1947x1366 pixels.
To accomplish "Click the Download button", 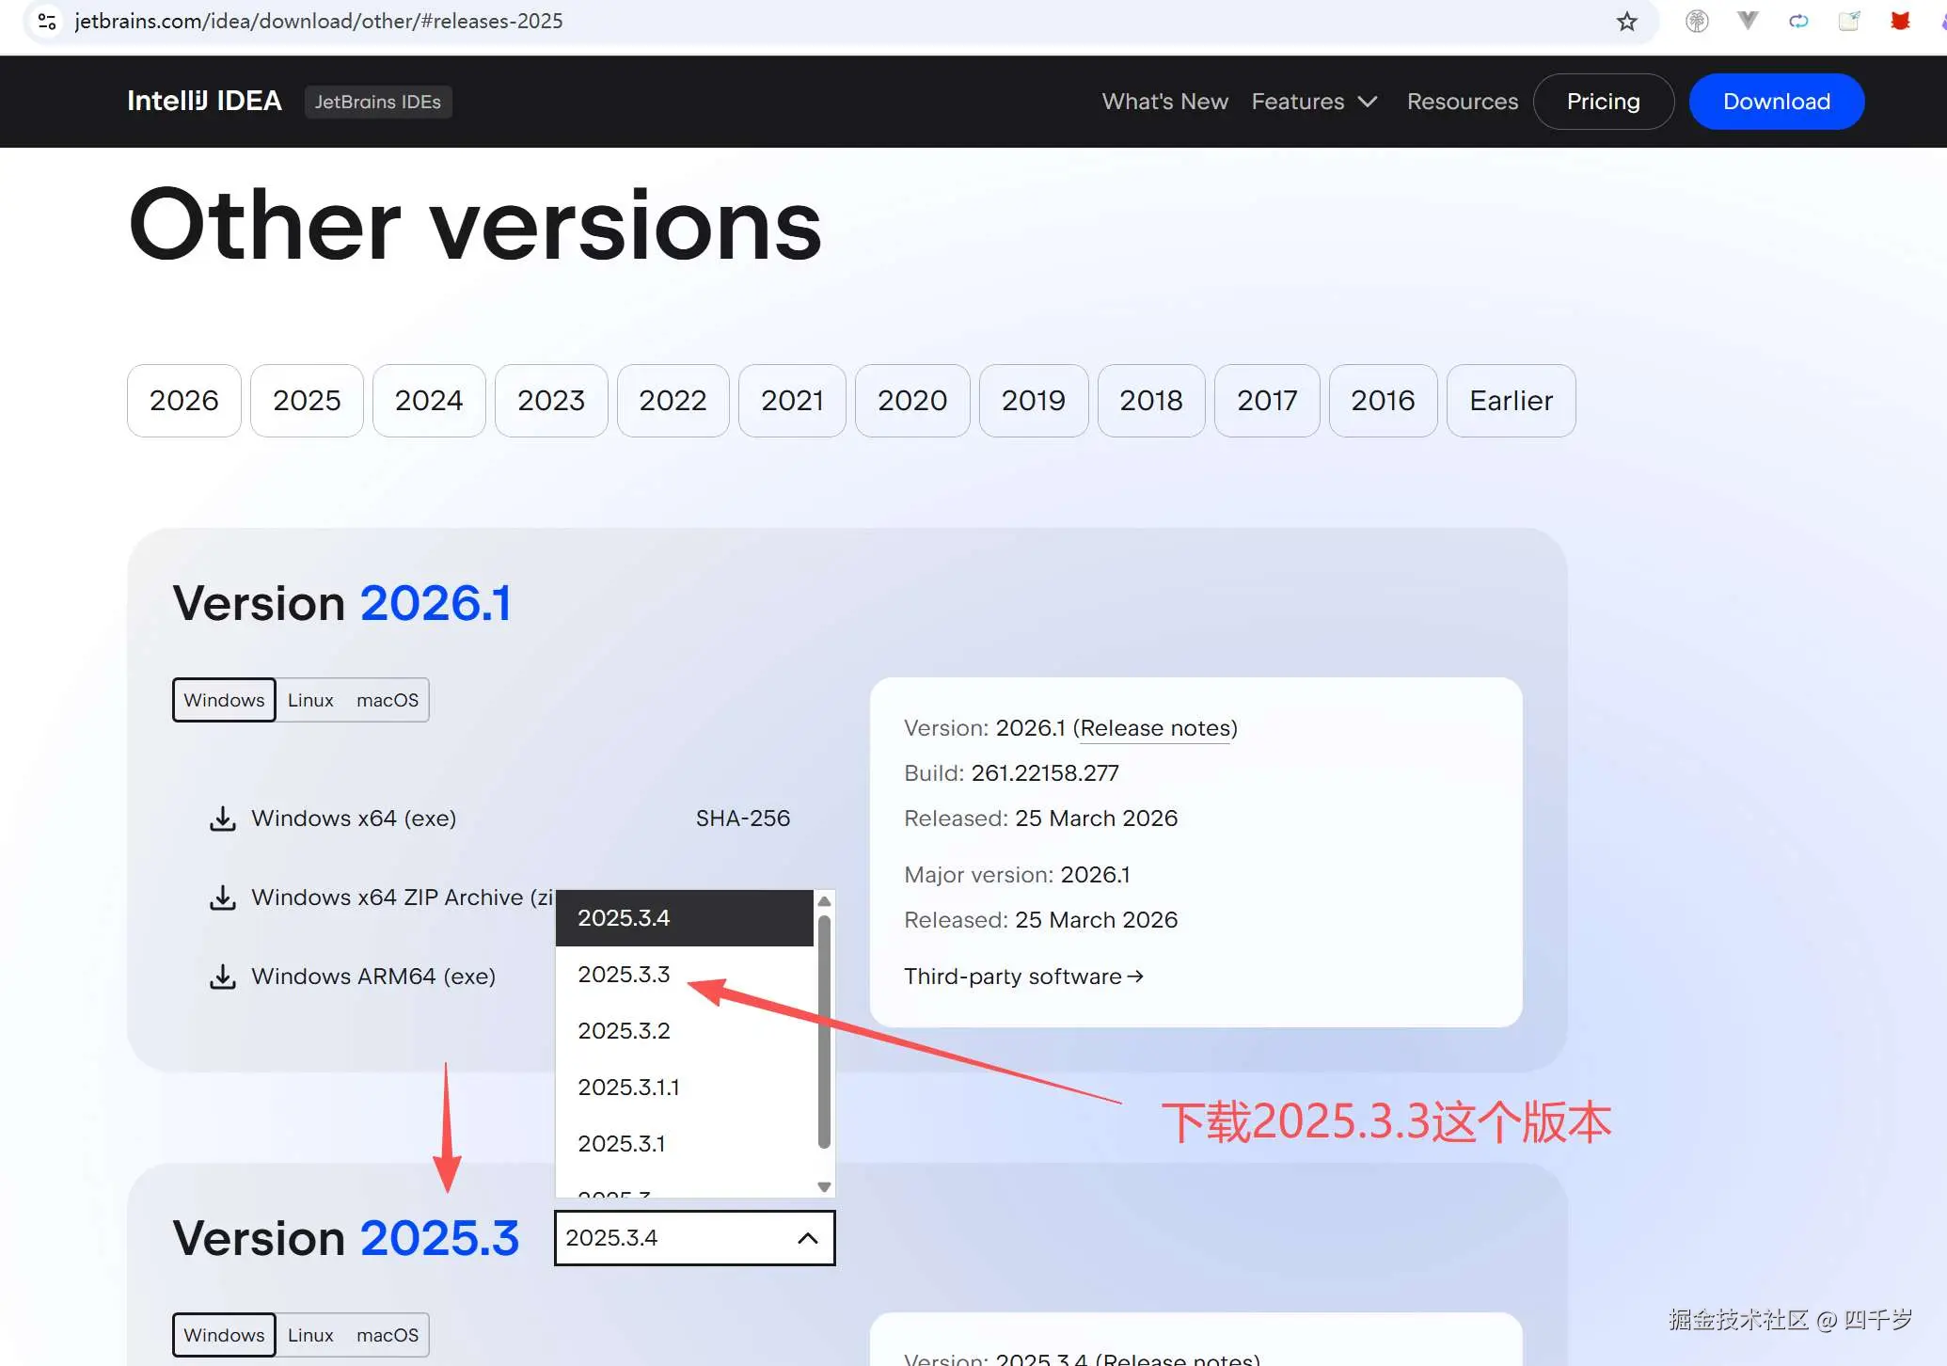I will click(x=1776, y=101).
